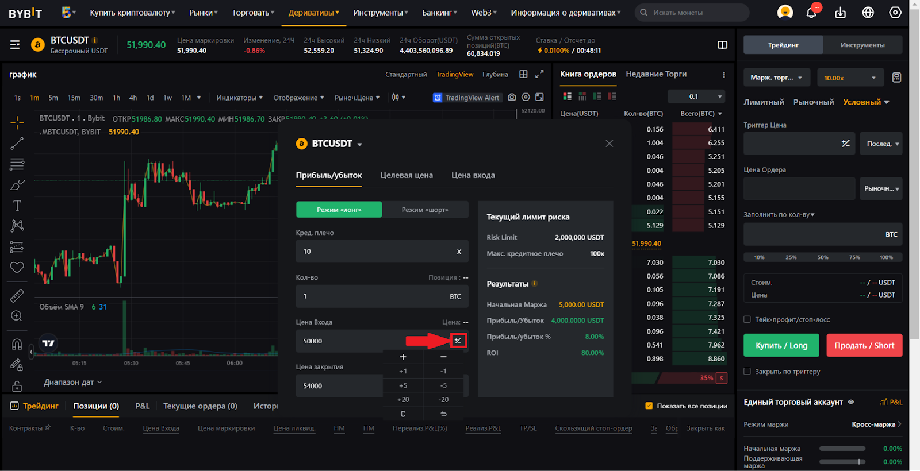920x471 pixels.
Task: Switch to the 'Целевая цена' tab
Action: [x=406, y=175]
